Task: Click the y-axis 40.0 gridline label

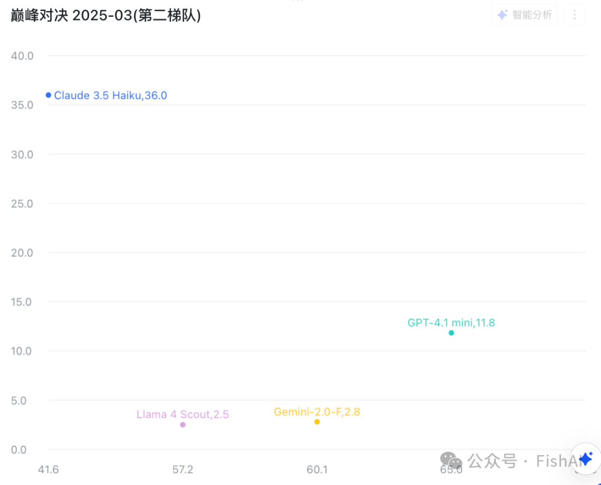Action: click(x=21, y=56)
